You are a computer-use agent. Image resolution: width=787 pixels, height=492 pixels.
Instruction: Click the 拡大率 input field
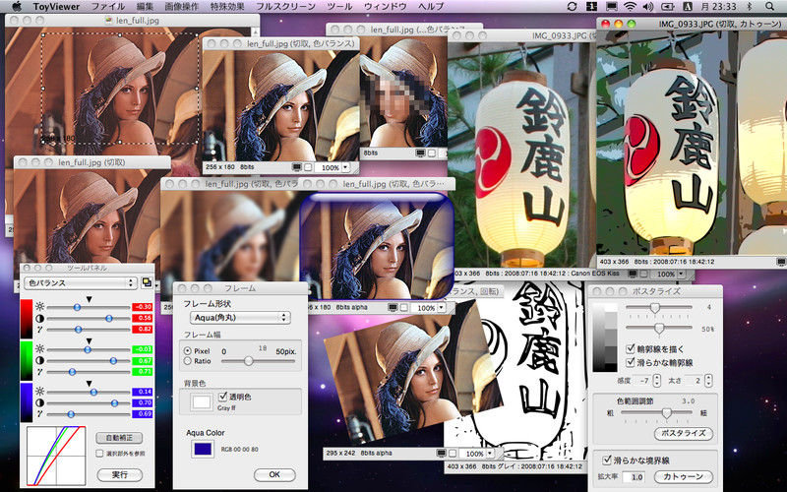tap(633, 477)
